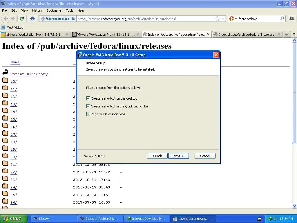Click folder icon beside 19/
Screen dimensions: 297x223
click(5, 148)
